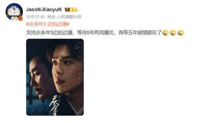The image size is (203, 123).
Task: Click the 今天12:45 post timestamp
Action: pyautogui.click(x=35, y=17)
